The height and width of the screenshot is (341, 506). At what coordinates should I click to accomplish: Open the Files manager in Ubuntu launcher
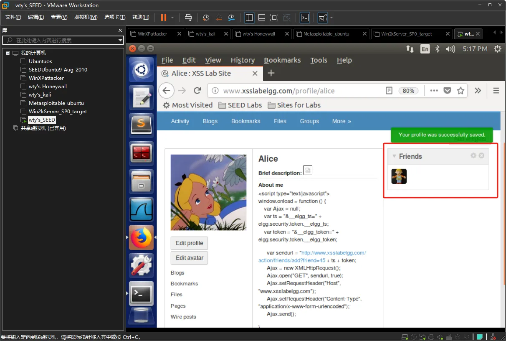(142, 181)
